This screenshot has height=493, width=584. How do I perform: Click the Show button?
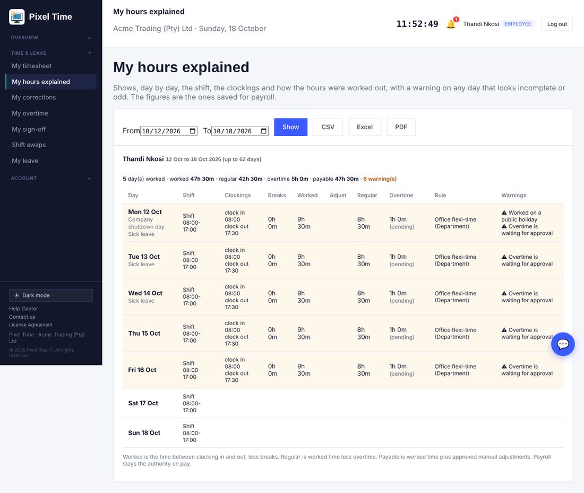(x=290, y=127)
